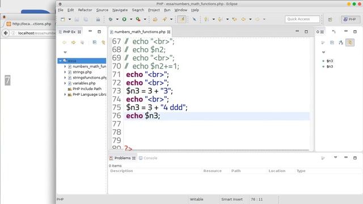Open the Edit menu

click(x=70, y=10)
